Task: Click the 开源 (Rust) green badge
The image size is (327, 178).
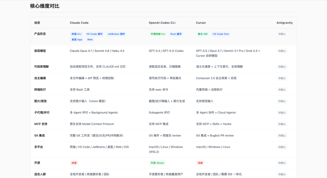Action: pos(157,163)
